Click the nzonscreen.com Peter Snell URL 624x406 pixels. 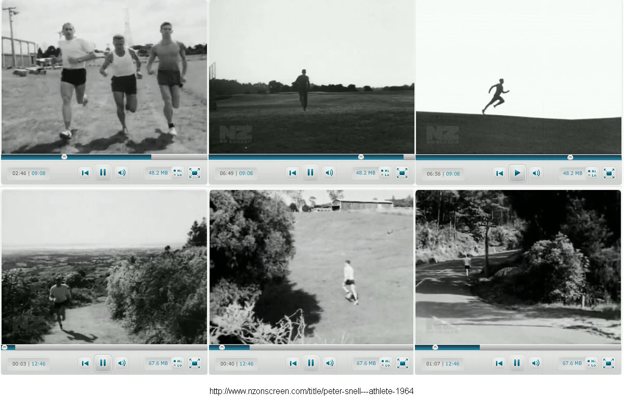[311, 391]
